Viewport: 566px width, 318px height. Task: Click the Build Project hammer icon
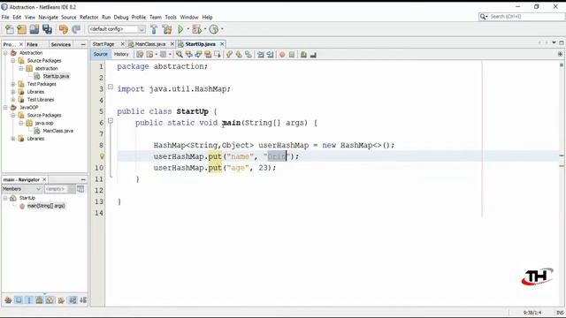pos(154,29)
